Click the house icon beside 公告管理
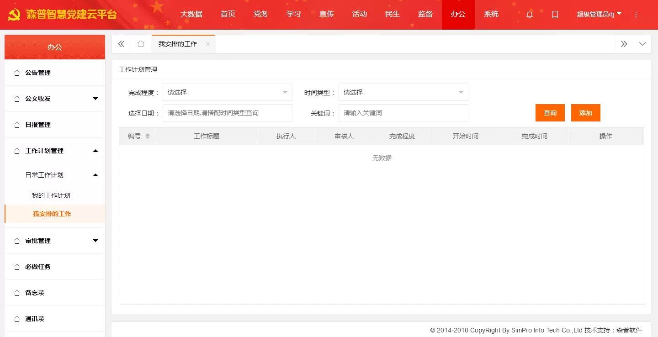 [x=17, y=73]
